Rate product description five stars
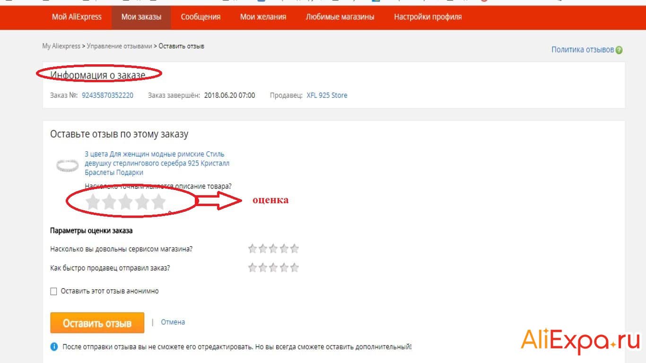Image resolution: width=646 pixels, height=363 pixels. click(x=159, y=202)
